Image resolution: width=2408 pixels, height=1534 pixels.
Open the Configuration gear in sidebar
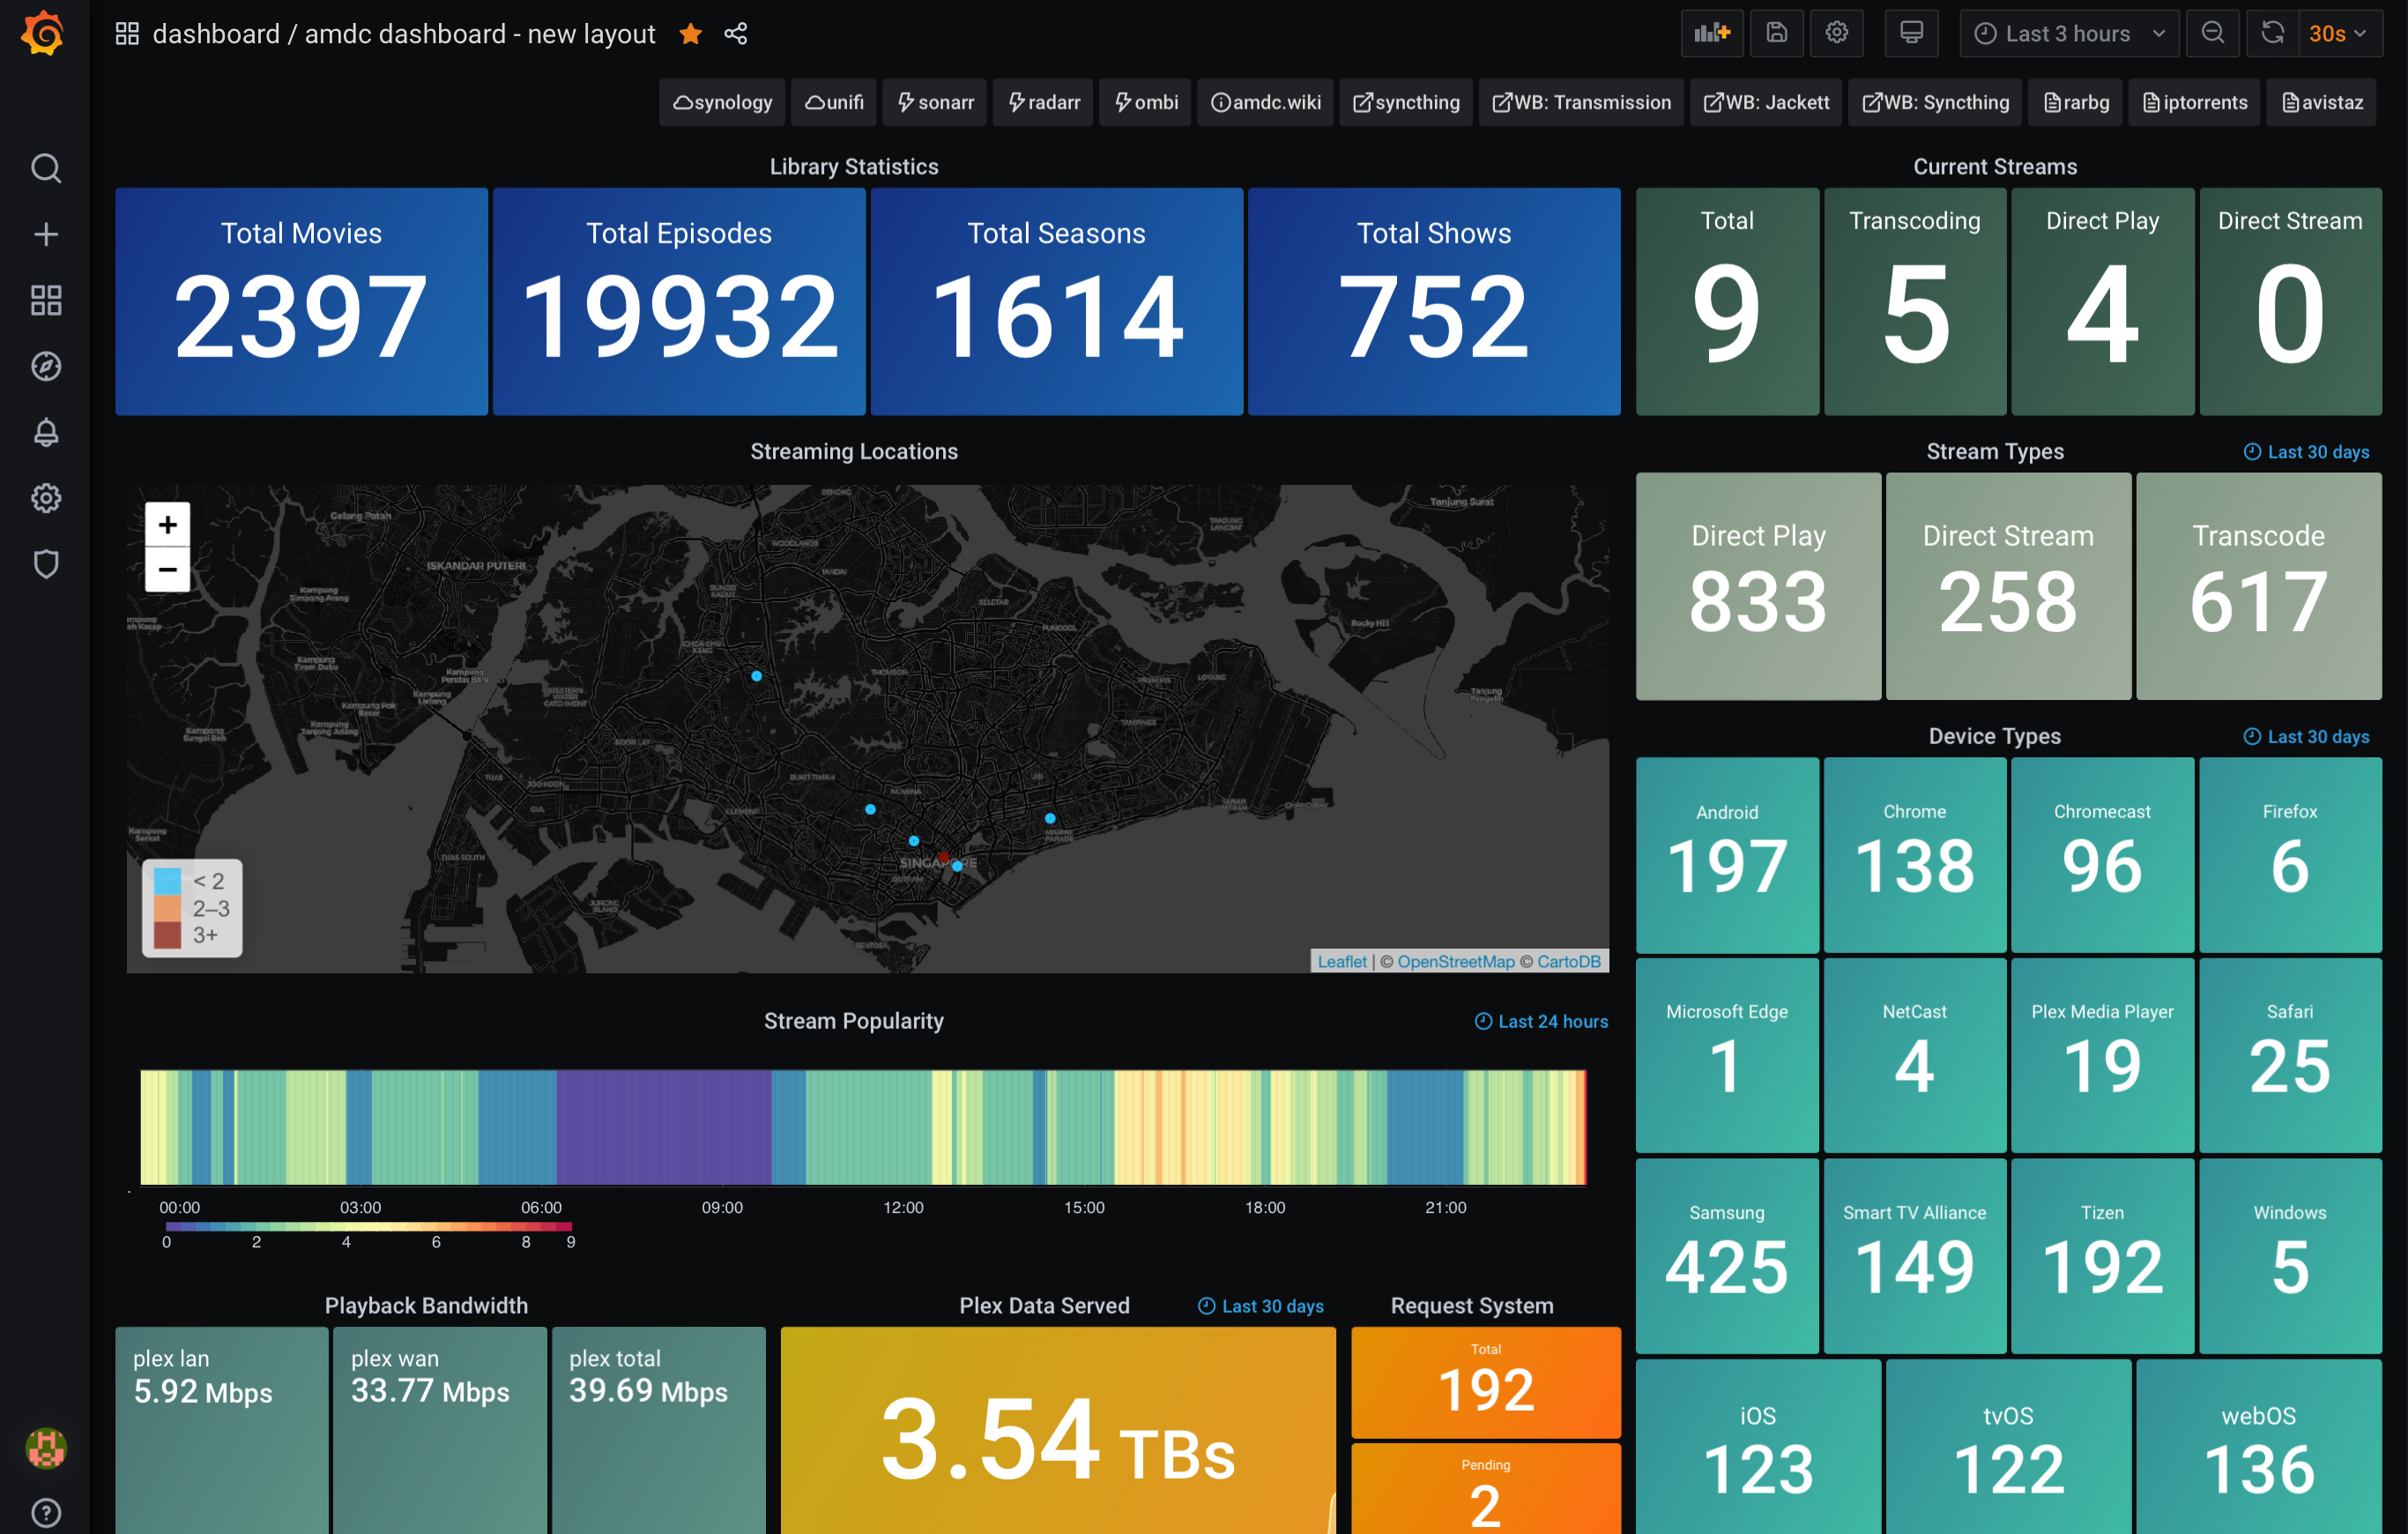(46, 498)
